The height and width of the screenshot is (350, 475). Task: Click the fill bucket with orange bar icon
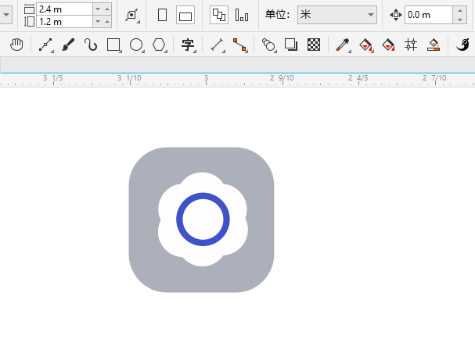[434, 45]
